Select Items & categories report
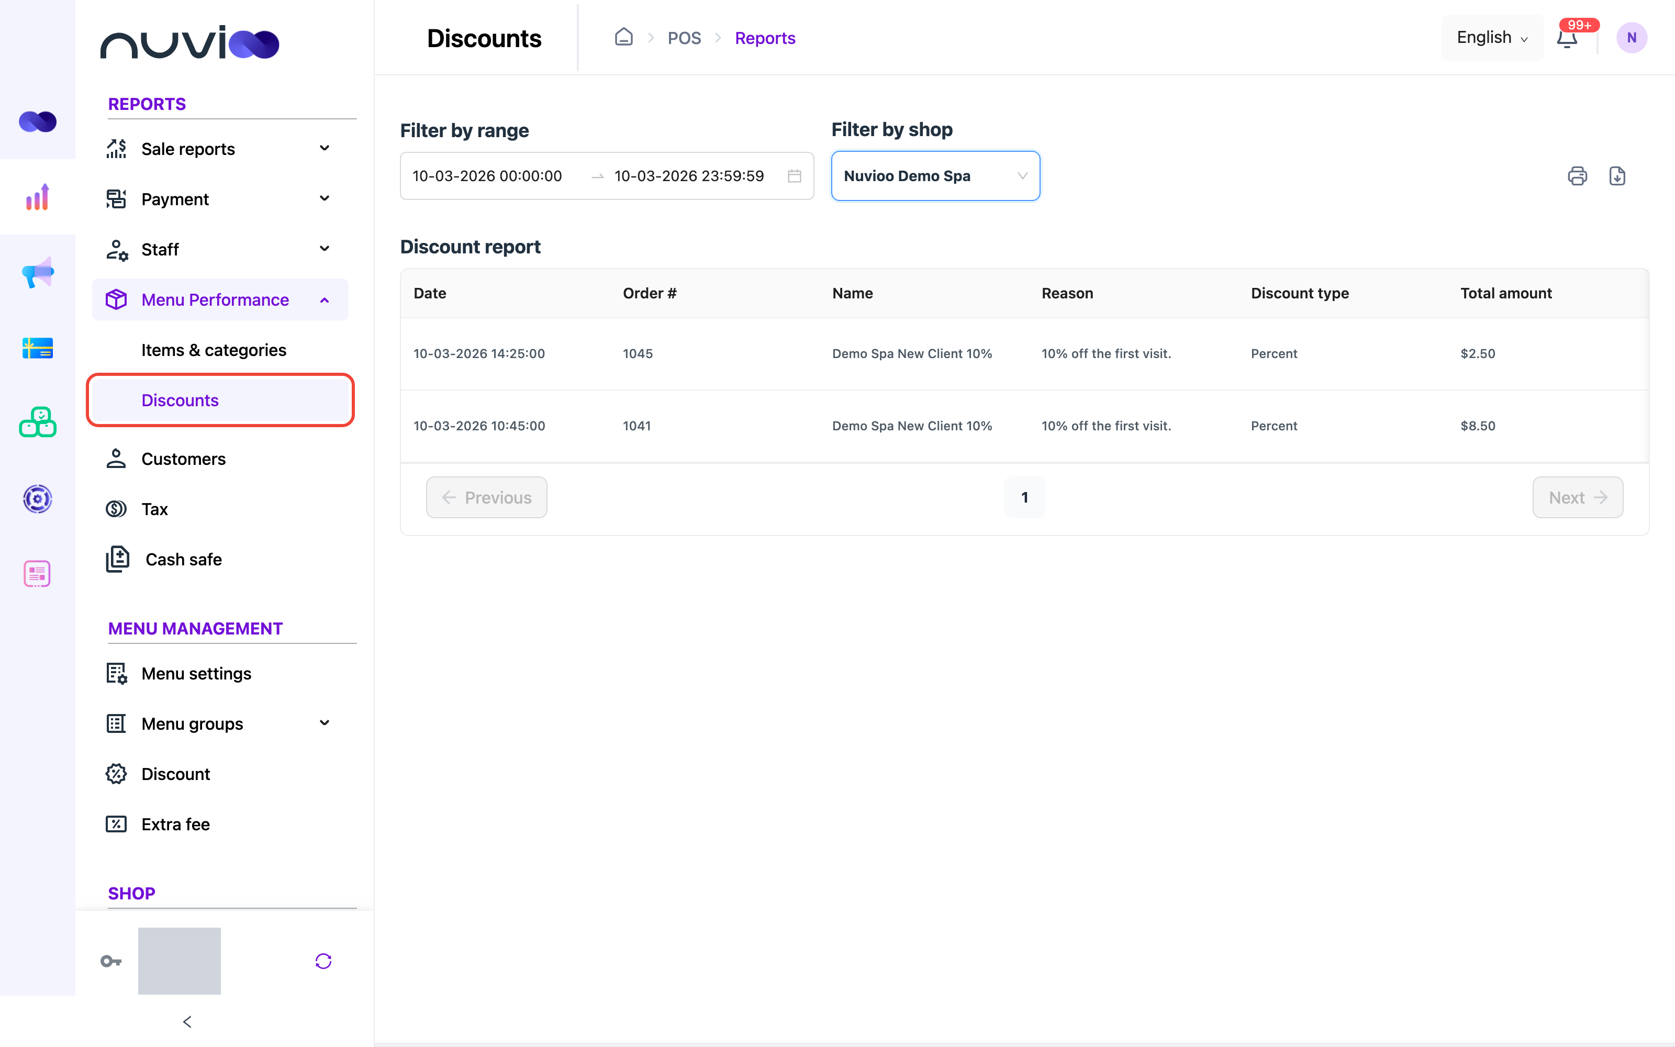1675x1047 pixels. click(213, 350)
